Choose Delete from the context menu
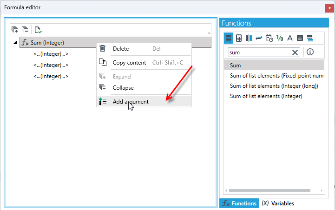This screenshot has width=335, height=210. [144, 49]
